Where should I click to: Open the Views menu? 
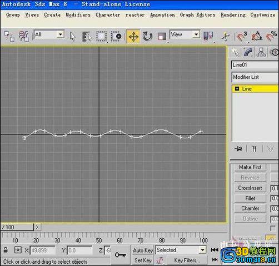[x=32, y=15]
